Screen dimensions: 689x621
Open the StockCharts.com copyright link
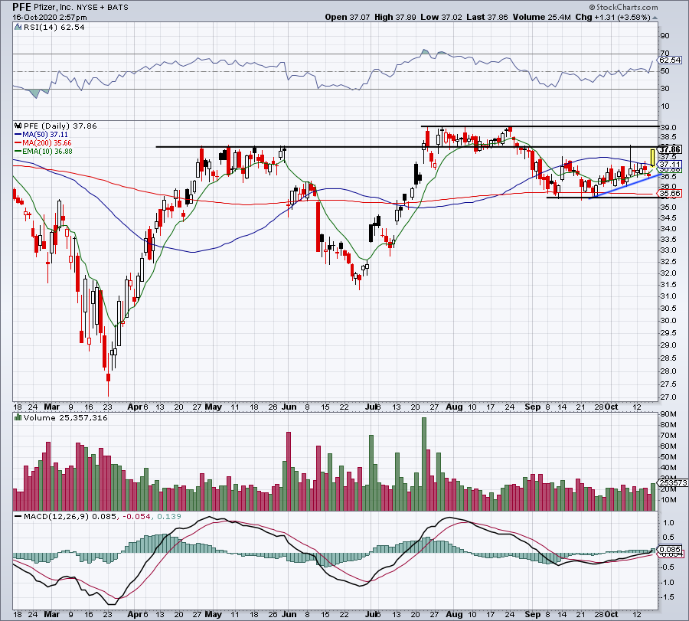623,7
